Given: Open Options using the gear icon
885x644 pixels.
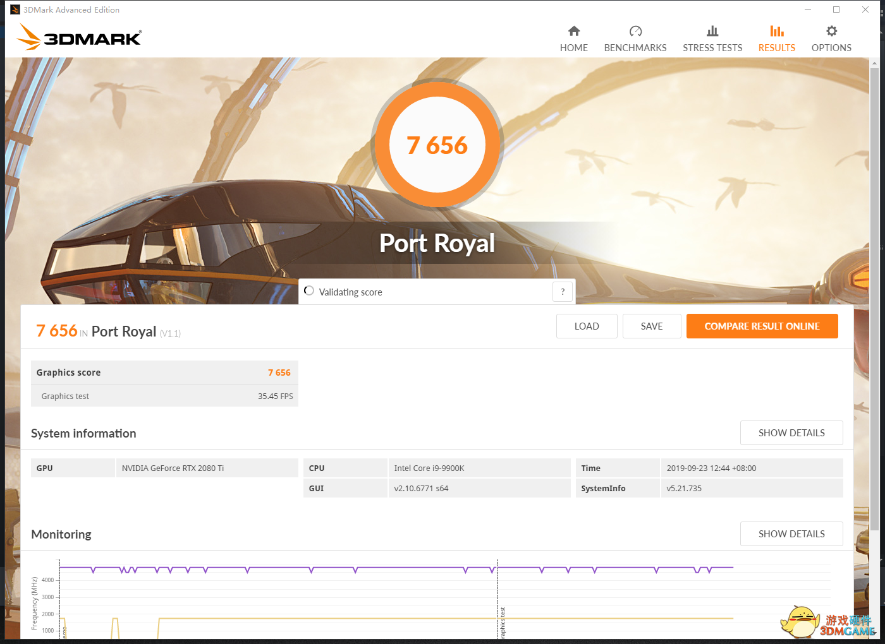Looking at the screenshot, I should point(831,31).
